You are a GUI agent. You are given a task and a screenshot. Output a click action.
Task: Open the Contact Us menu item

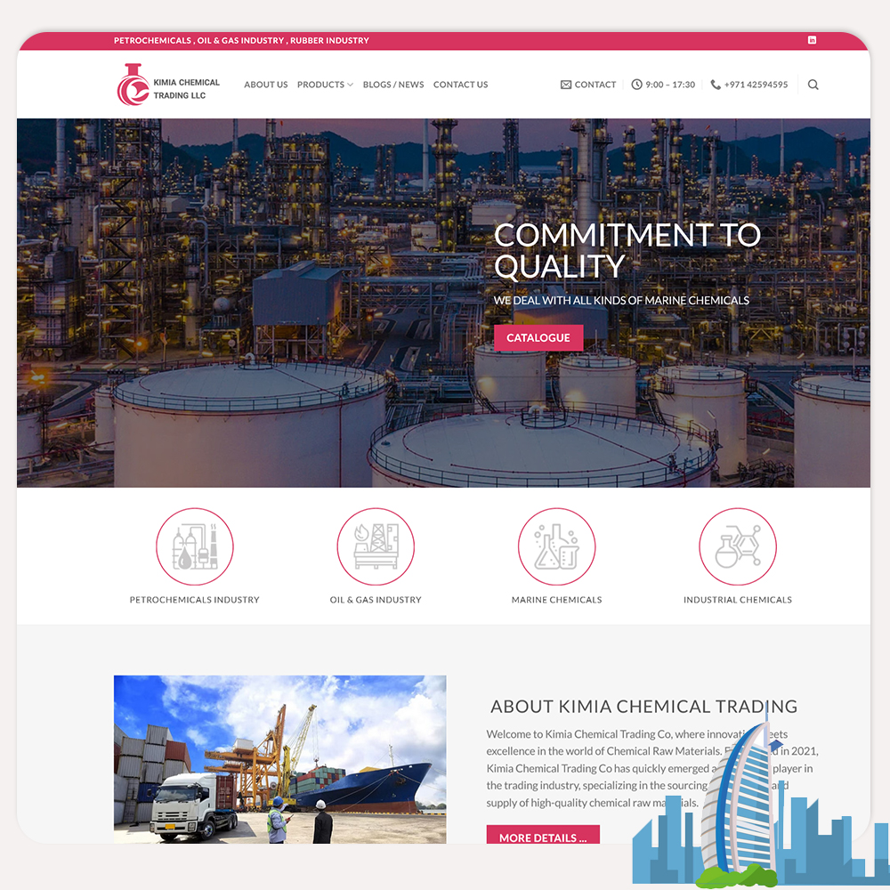tap(460, 85)
